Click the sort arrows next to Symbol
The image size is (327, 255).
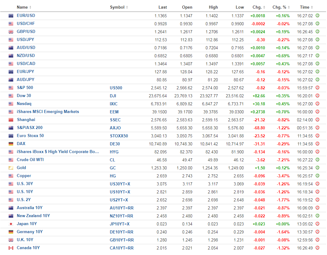127,7
